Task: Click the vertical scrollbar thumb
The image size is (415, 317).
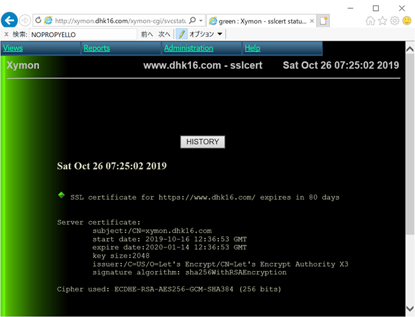Action: [410, 144]
